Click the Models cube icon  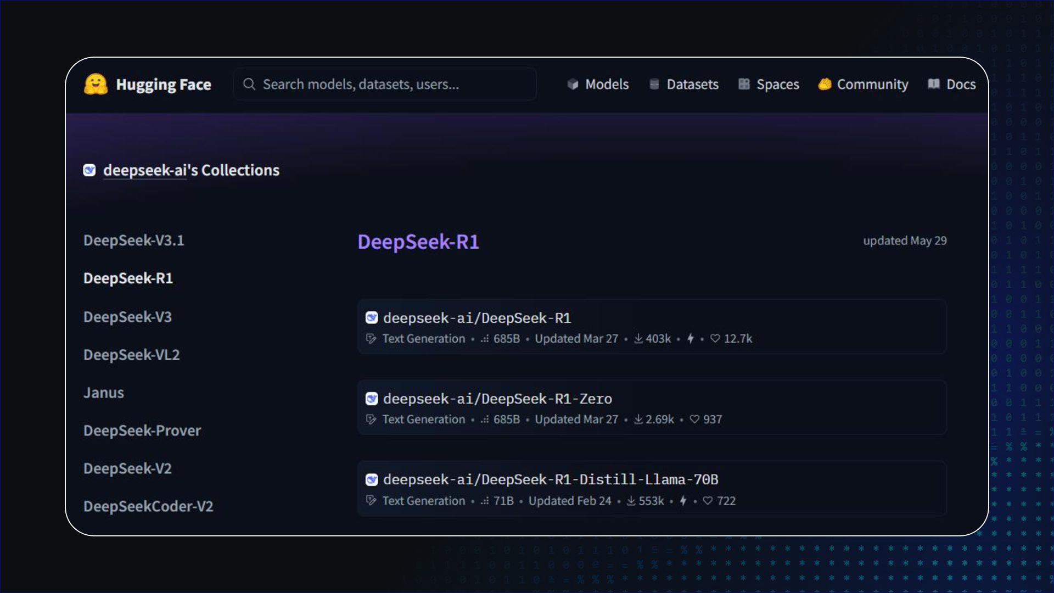click(573, 84)
